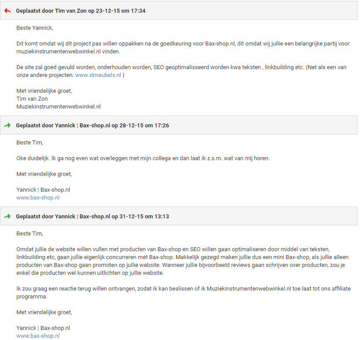
Task: Click 'Yannick | Bax-shop.nl' signature in last message
Action: coord(43,328)
